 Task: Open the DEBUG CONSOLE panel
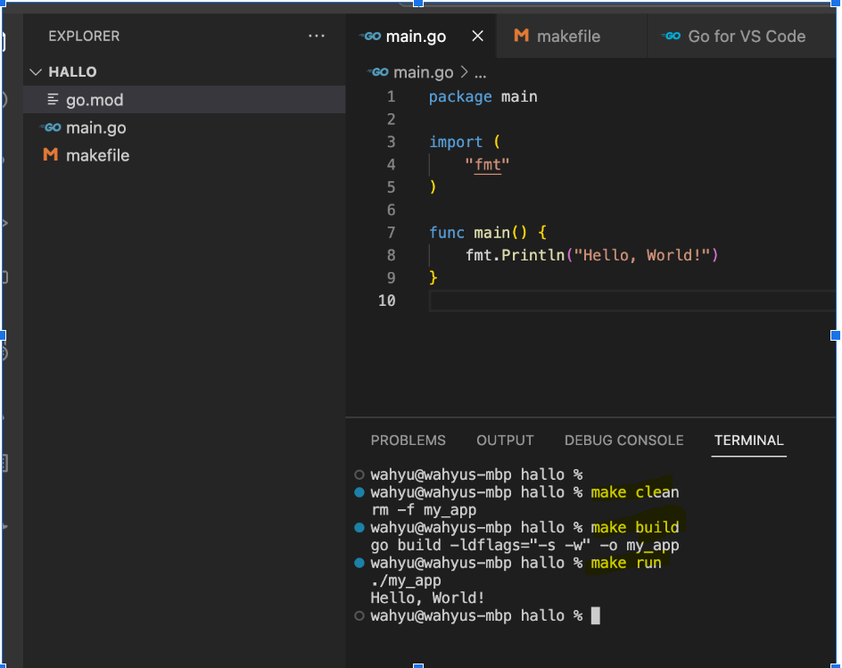(623, 440)
